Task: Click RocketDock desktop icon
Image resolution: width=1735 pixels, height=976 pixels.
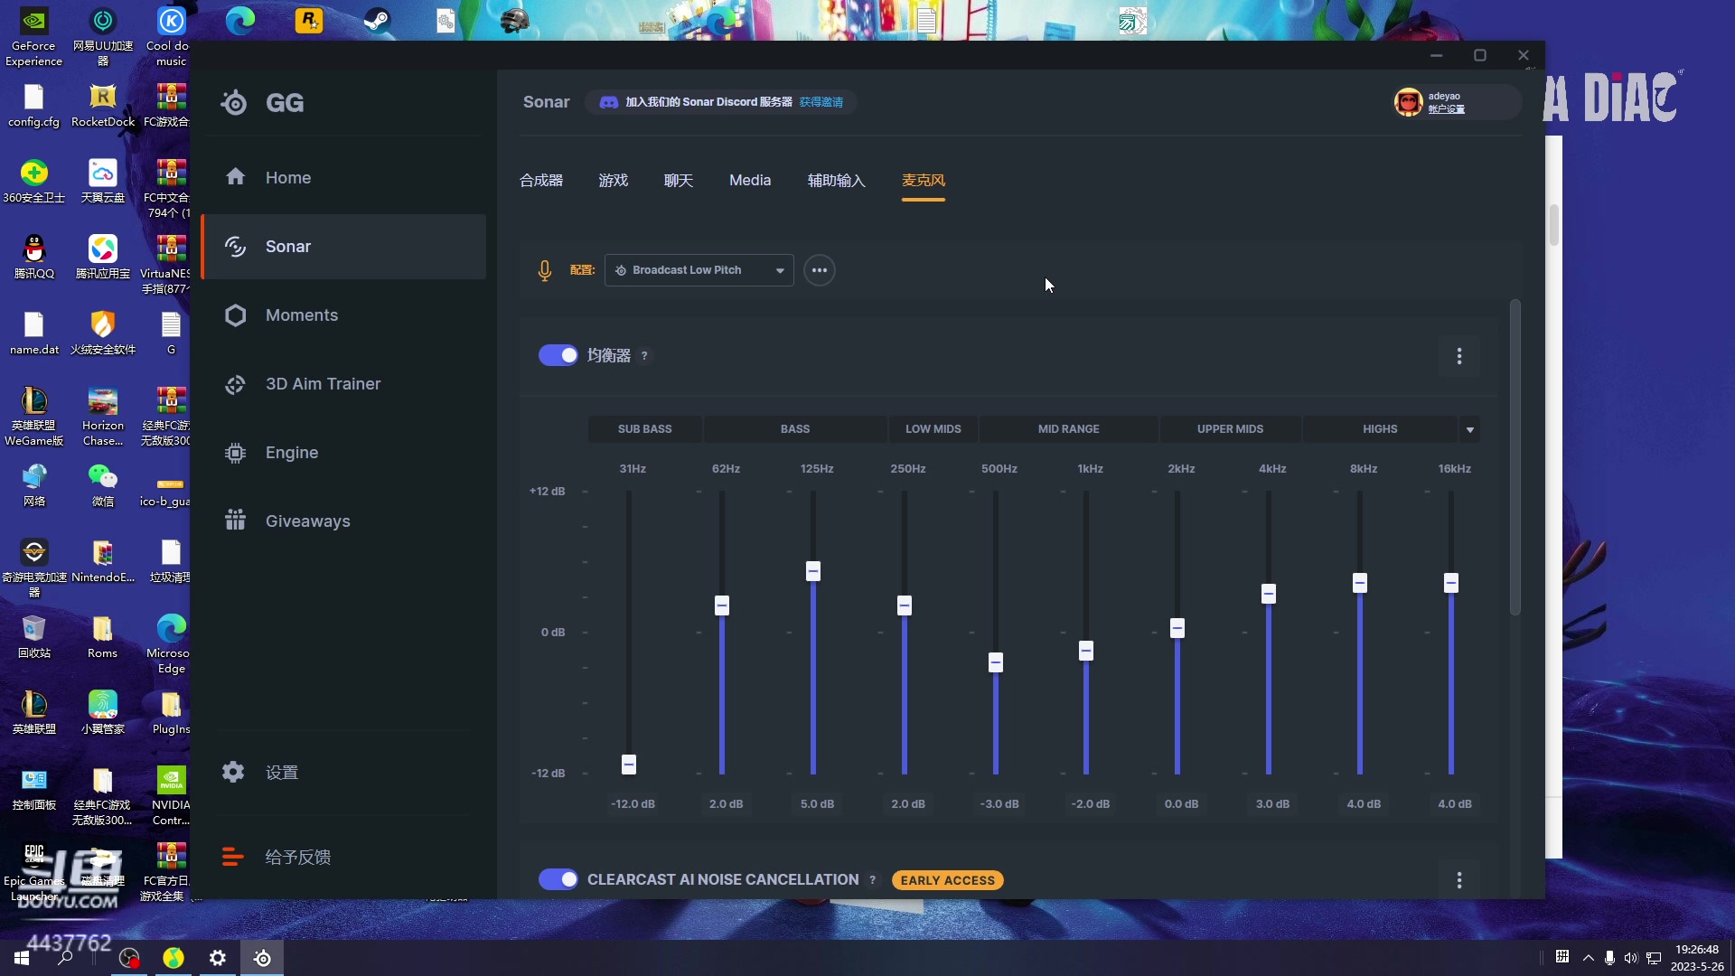Action: coord(103,105)
